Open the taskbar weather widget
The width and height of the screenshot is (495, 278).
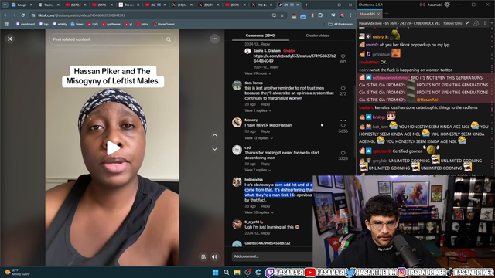pyautogui.click(x=17, y=273)
